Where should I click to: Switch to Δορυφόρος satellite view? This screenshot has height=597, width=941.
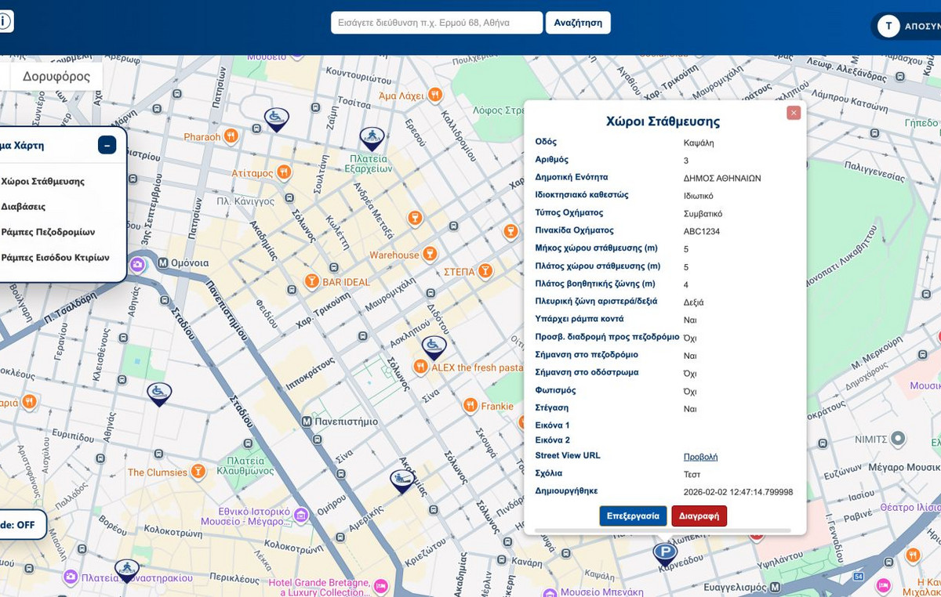[x=54, y=75]
